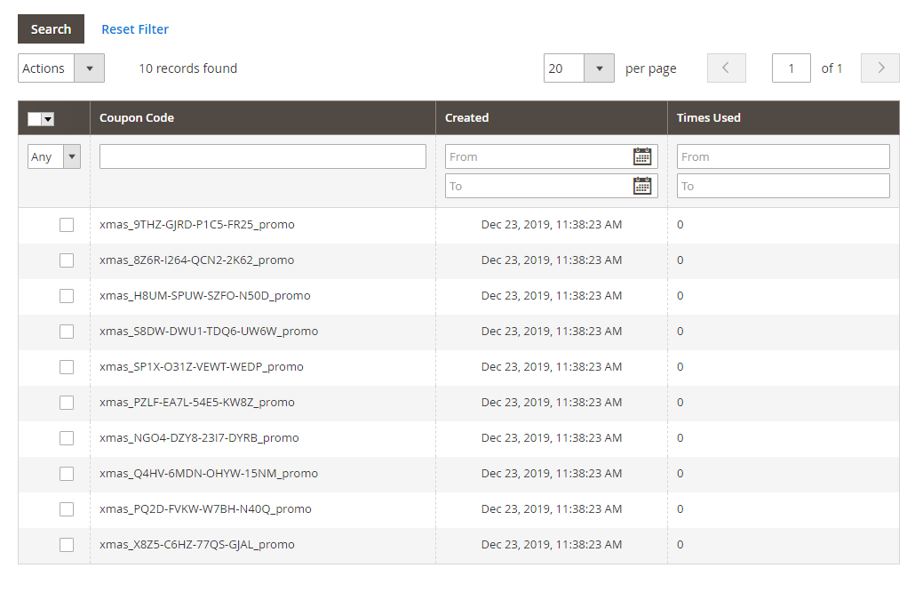
Task: Click coupon code xmas_PZLF-EA7L-54E5-KW8Z_promo
Action: coord(197,402)
